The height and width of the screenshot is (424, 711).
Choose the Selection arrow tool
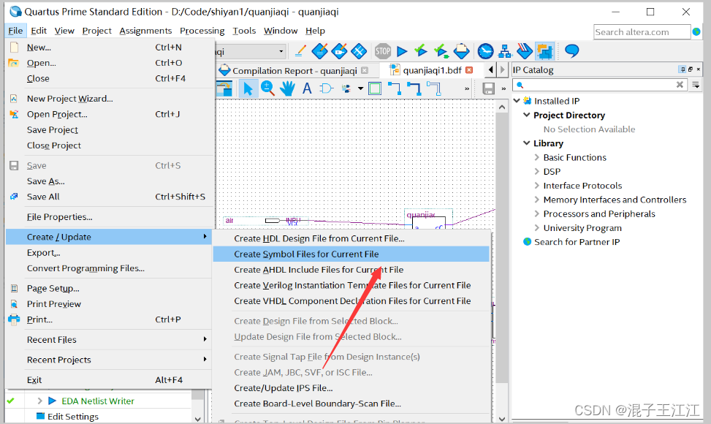pos(248,88)
